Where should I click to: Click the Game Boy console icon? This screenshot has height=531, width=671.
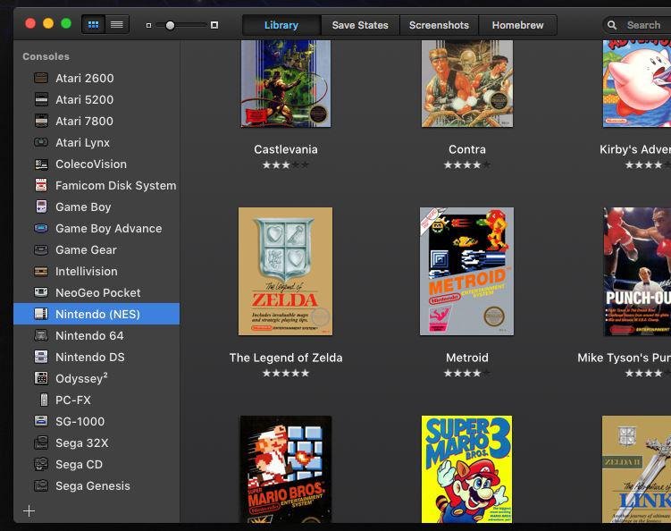coord(41,206)
